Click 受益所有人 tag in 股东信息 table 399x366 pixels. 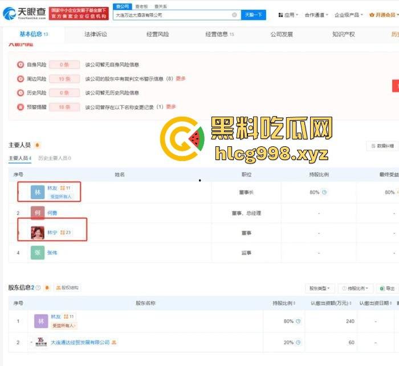click(64, 326)
